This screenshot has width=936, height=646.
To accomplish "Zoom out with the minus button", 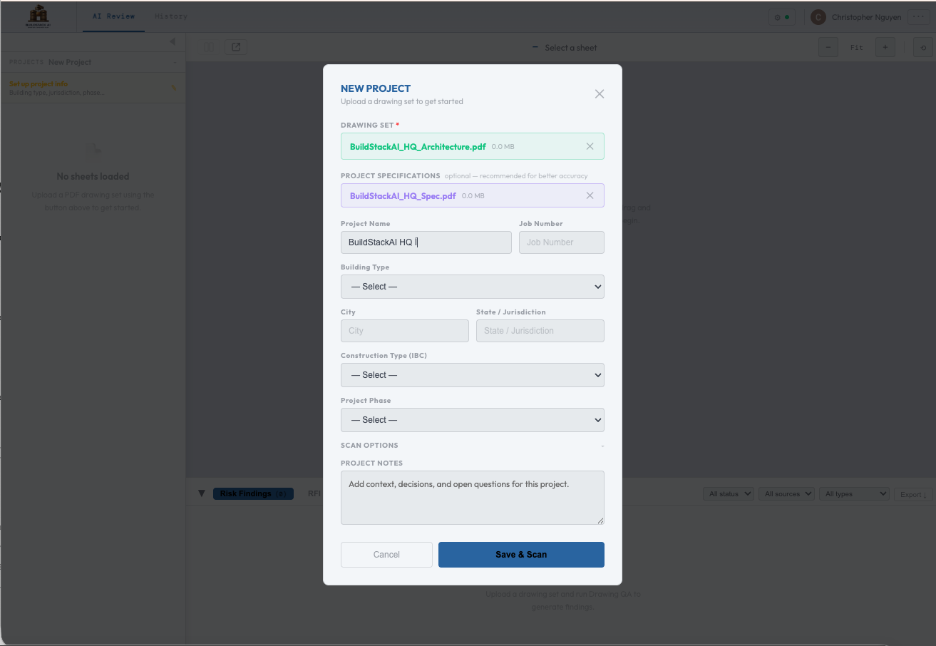I will [x=828, y=47].
